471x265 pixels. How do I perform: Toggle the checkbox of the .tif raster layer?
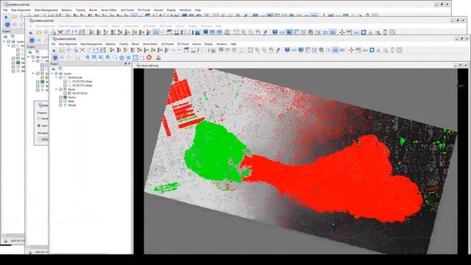tap(65, 93)
